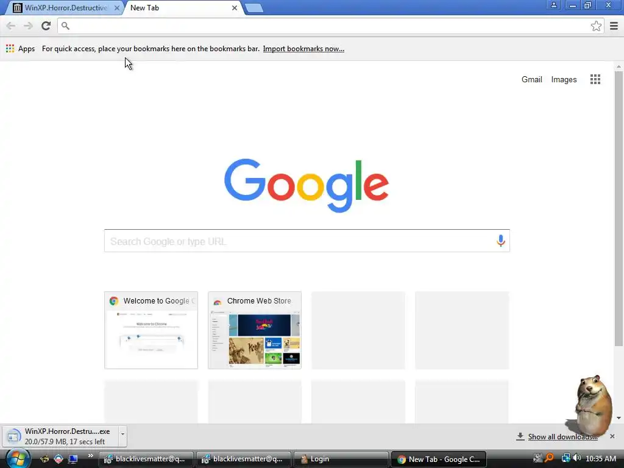The height and width of the screenshot is (468, 624).
Task: Expand the quick launch overflow chevron
Action: pyautogui.click(x=91, y=456)
